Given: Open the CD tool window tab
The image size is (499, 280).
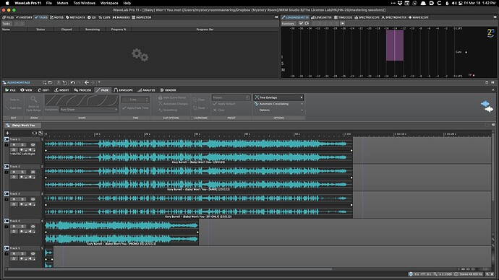Looking at the screenshot, I should pyautogui.click(x=91, y=17).
